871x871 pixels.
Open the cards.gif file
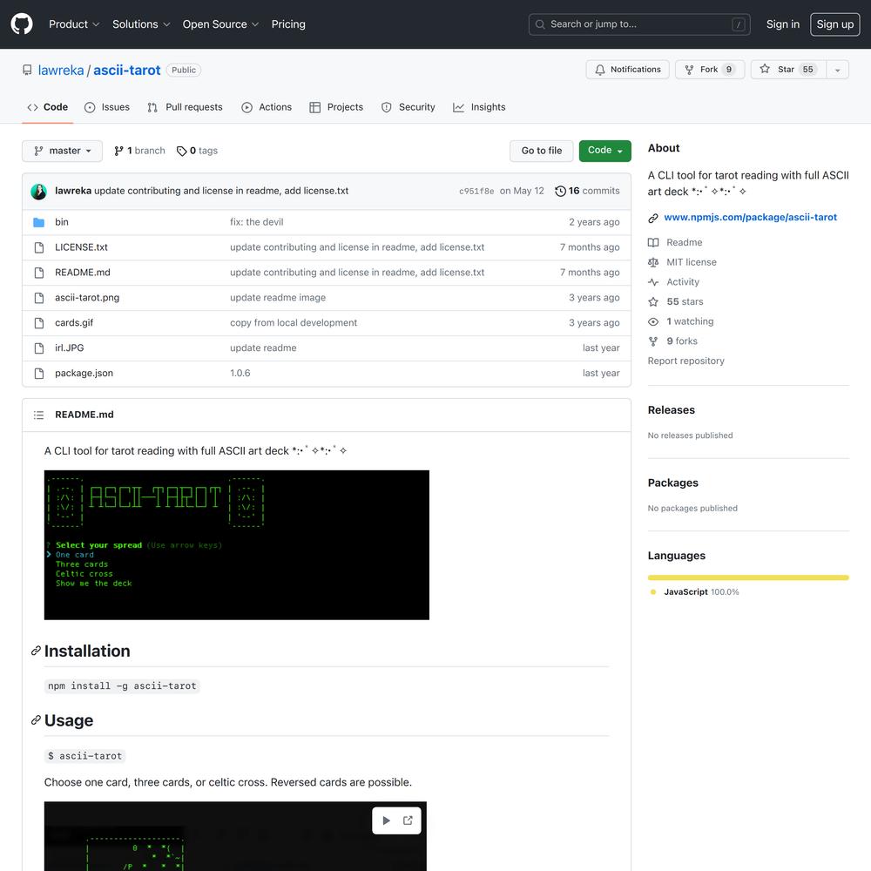pyautogui.click(x=74, y=323)
